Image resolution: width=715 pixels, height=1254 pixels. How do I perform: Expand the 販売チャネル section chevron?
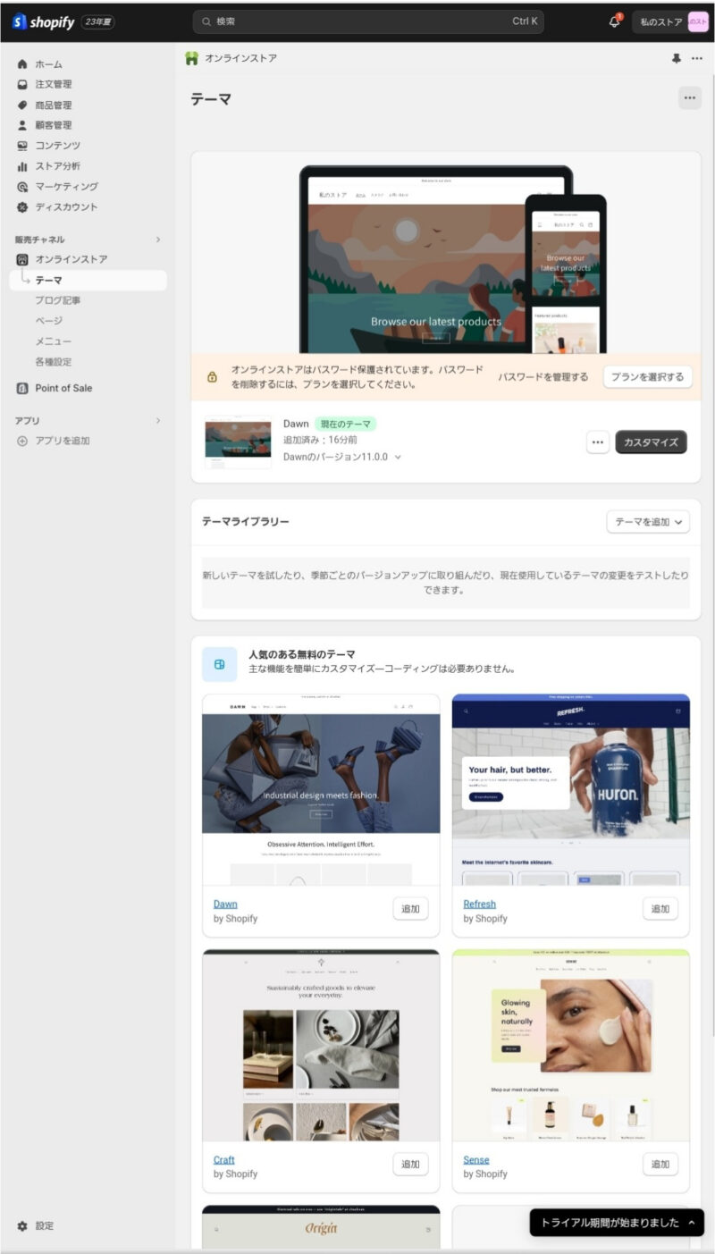click(158, 240)
